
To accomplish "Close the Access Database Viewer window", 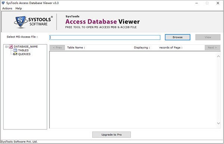I will tap(218, 3).
